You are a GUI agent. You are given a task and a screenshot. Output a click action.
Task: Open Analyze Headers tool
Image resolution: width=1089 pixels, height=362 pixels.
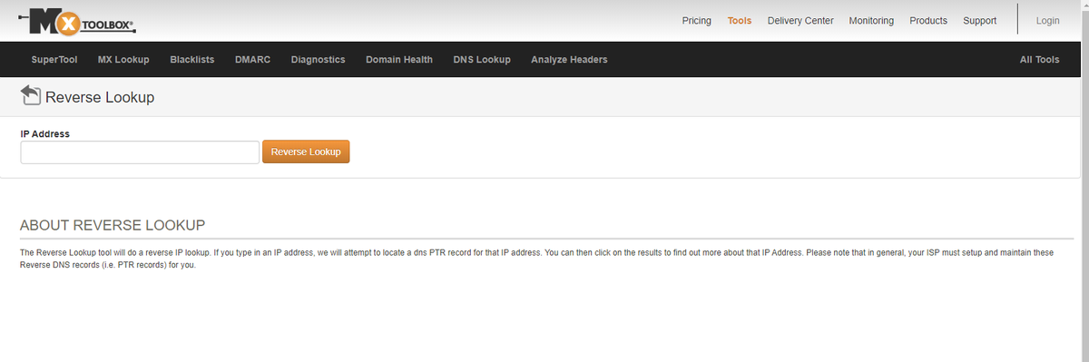[x=569, y=60]
